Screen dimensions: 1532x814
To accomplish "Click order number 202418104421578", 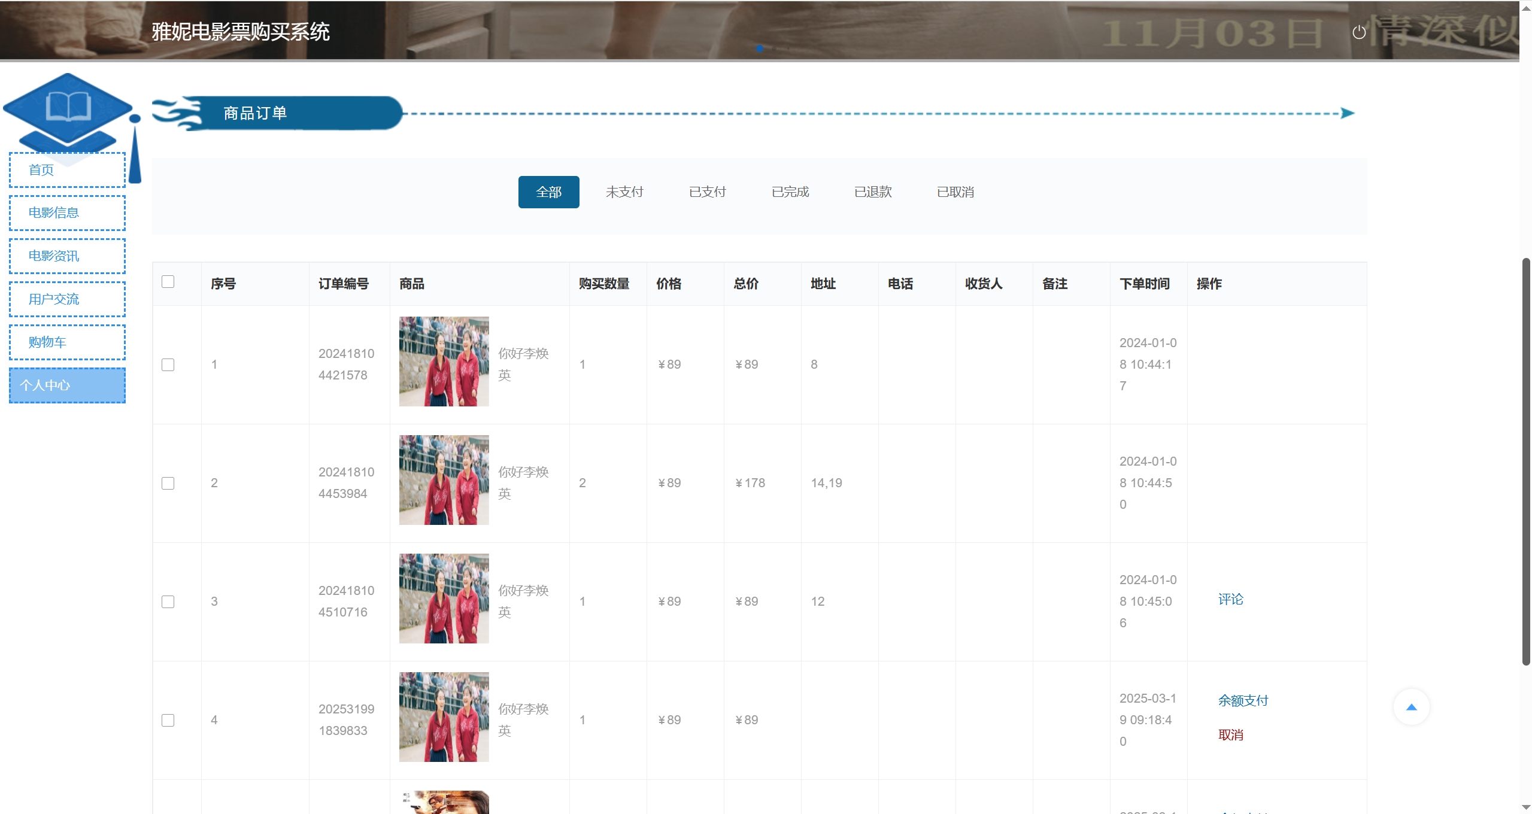I will coord(347,365).
